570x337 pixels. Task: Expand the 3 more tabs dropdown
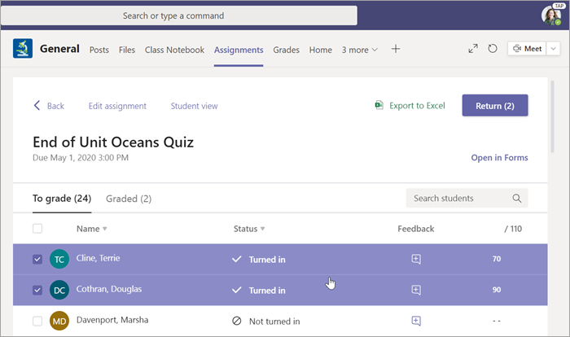(x=360, y=50)
